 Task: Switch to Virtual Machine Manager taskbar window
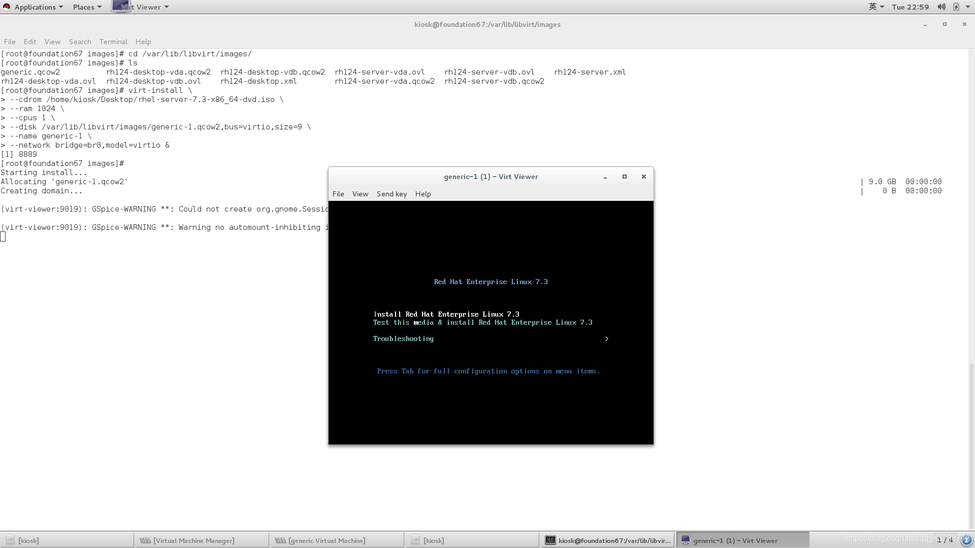pos(193,540)
